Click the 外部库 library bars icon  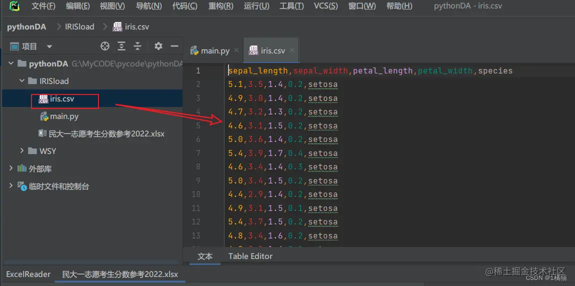22,168
